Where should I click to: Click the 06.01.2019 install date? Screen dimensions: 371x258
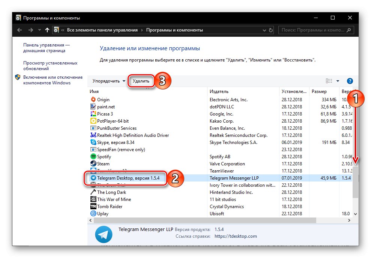pos(292,142)
